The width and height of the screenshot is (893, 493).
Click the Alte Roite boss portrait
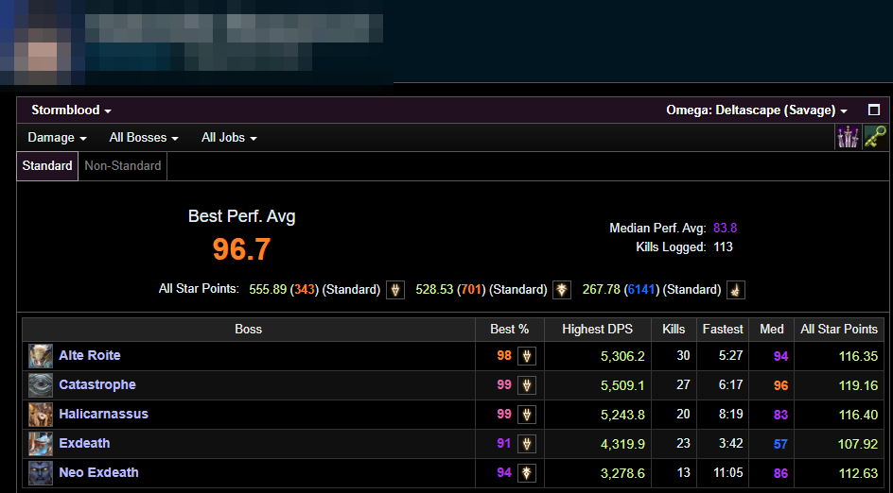41,356
